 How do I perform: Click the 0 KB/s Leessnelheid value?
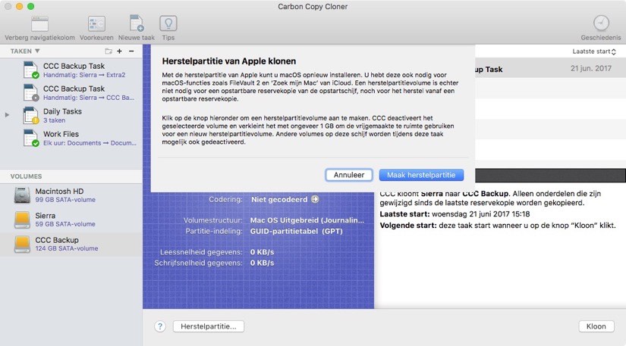(262, 252)
